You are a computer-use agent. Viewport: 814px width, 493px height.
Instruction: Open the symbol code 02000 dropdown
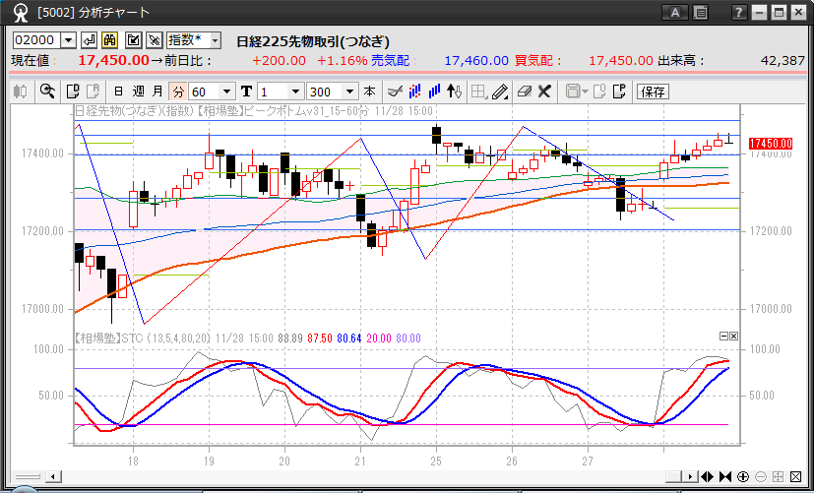[x=68, y=40]
